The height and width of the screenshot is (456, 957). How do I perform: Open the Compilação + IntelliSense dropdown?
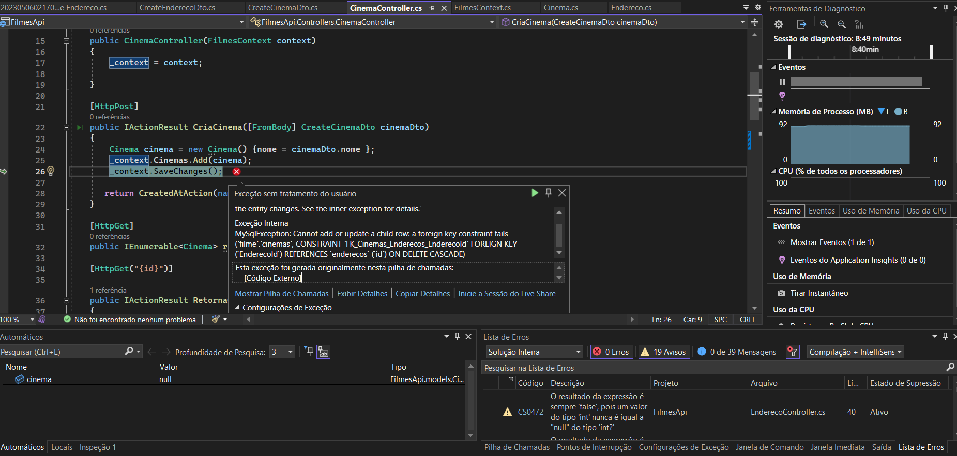pos(855,352)
